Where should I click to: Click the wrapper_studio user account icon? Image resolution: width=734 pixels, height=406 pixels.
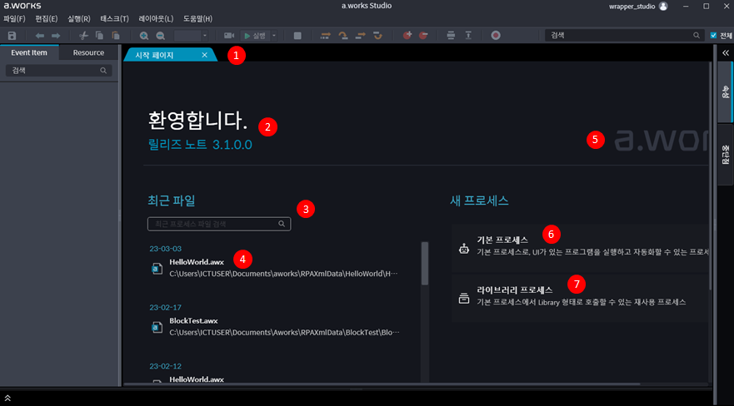tap(663, 6)
